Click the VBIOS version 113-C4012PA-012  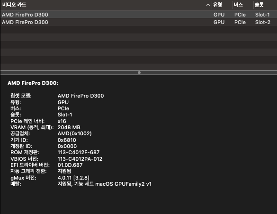click(x=80, y=159)
